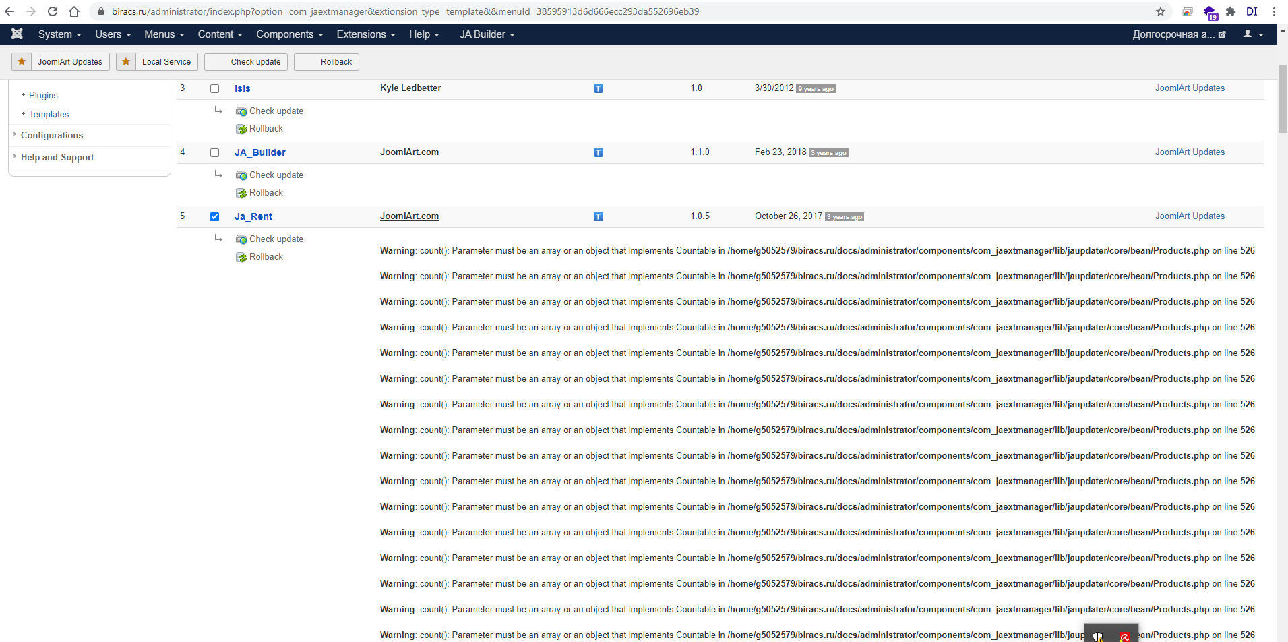Click the browser back arrow
Image resolution: width=1288 pixels, height=642 pixels.
(9, 11)
